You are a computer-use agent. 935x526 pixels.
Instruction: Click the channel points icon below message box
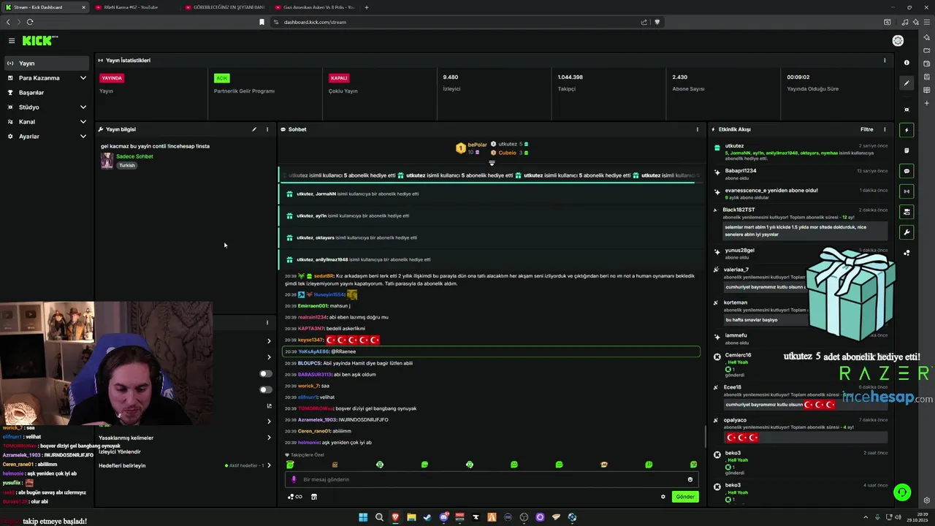[x=294, y=497]
